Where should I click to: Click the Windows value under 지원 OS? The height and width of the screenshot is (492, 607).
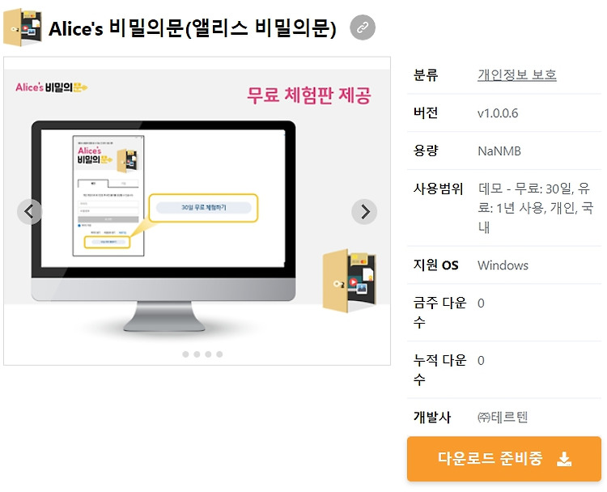point(503,265)
